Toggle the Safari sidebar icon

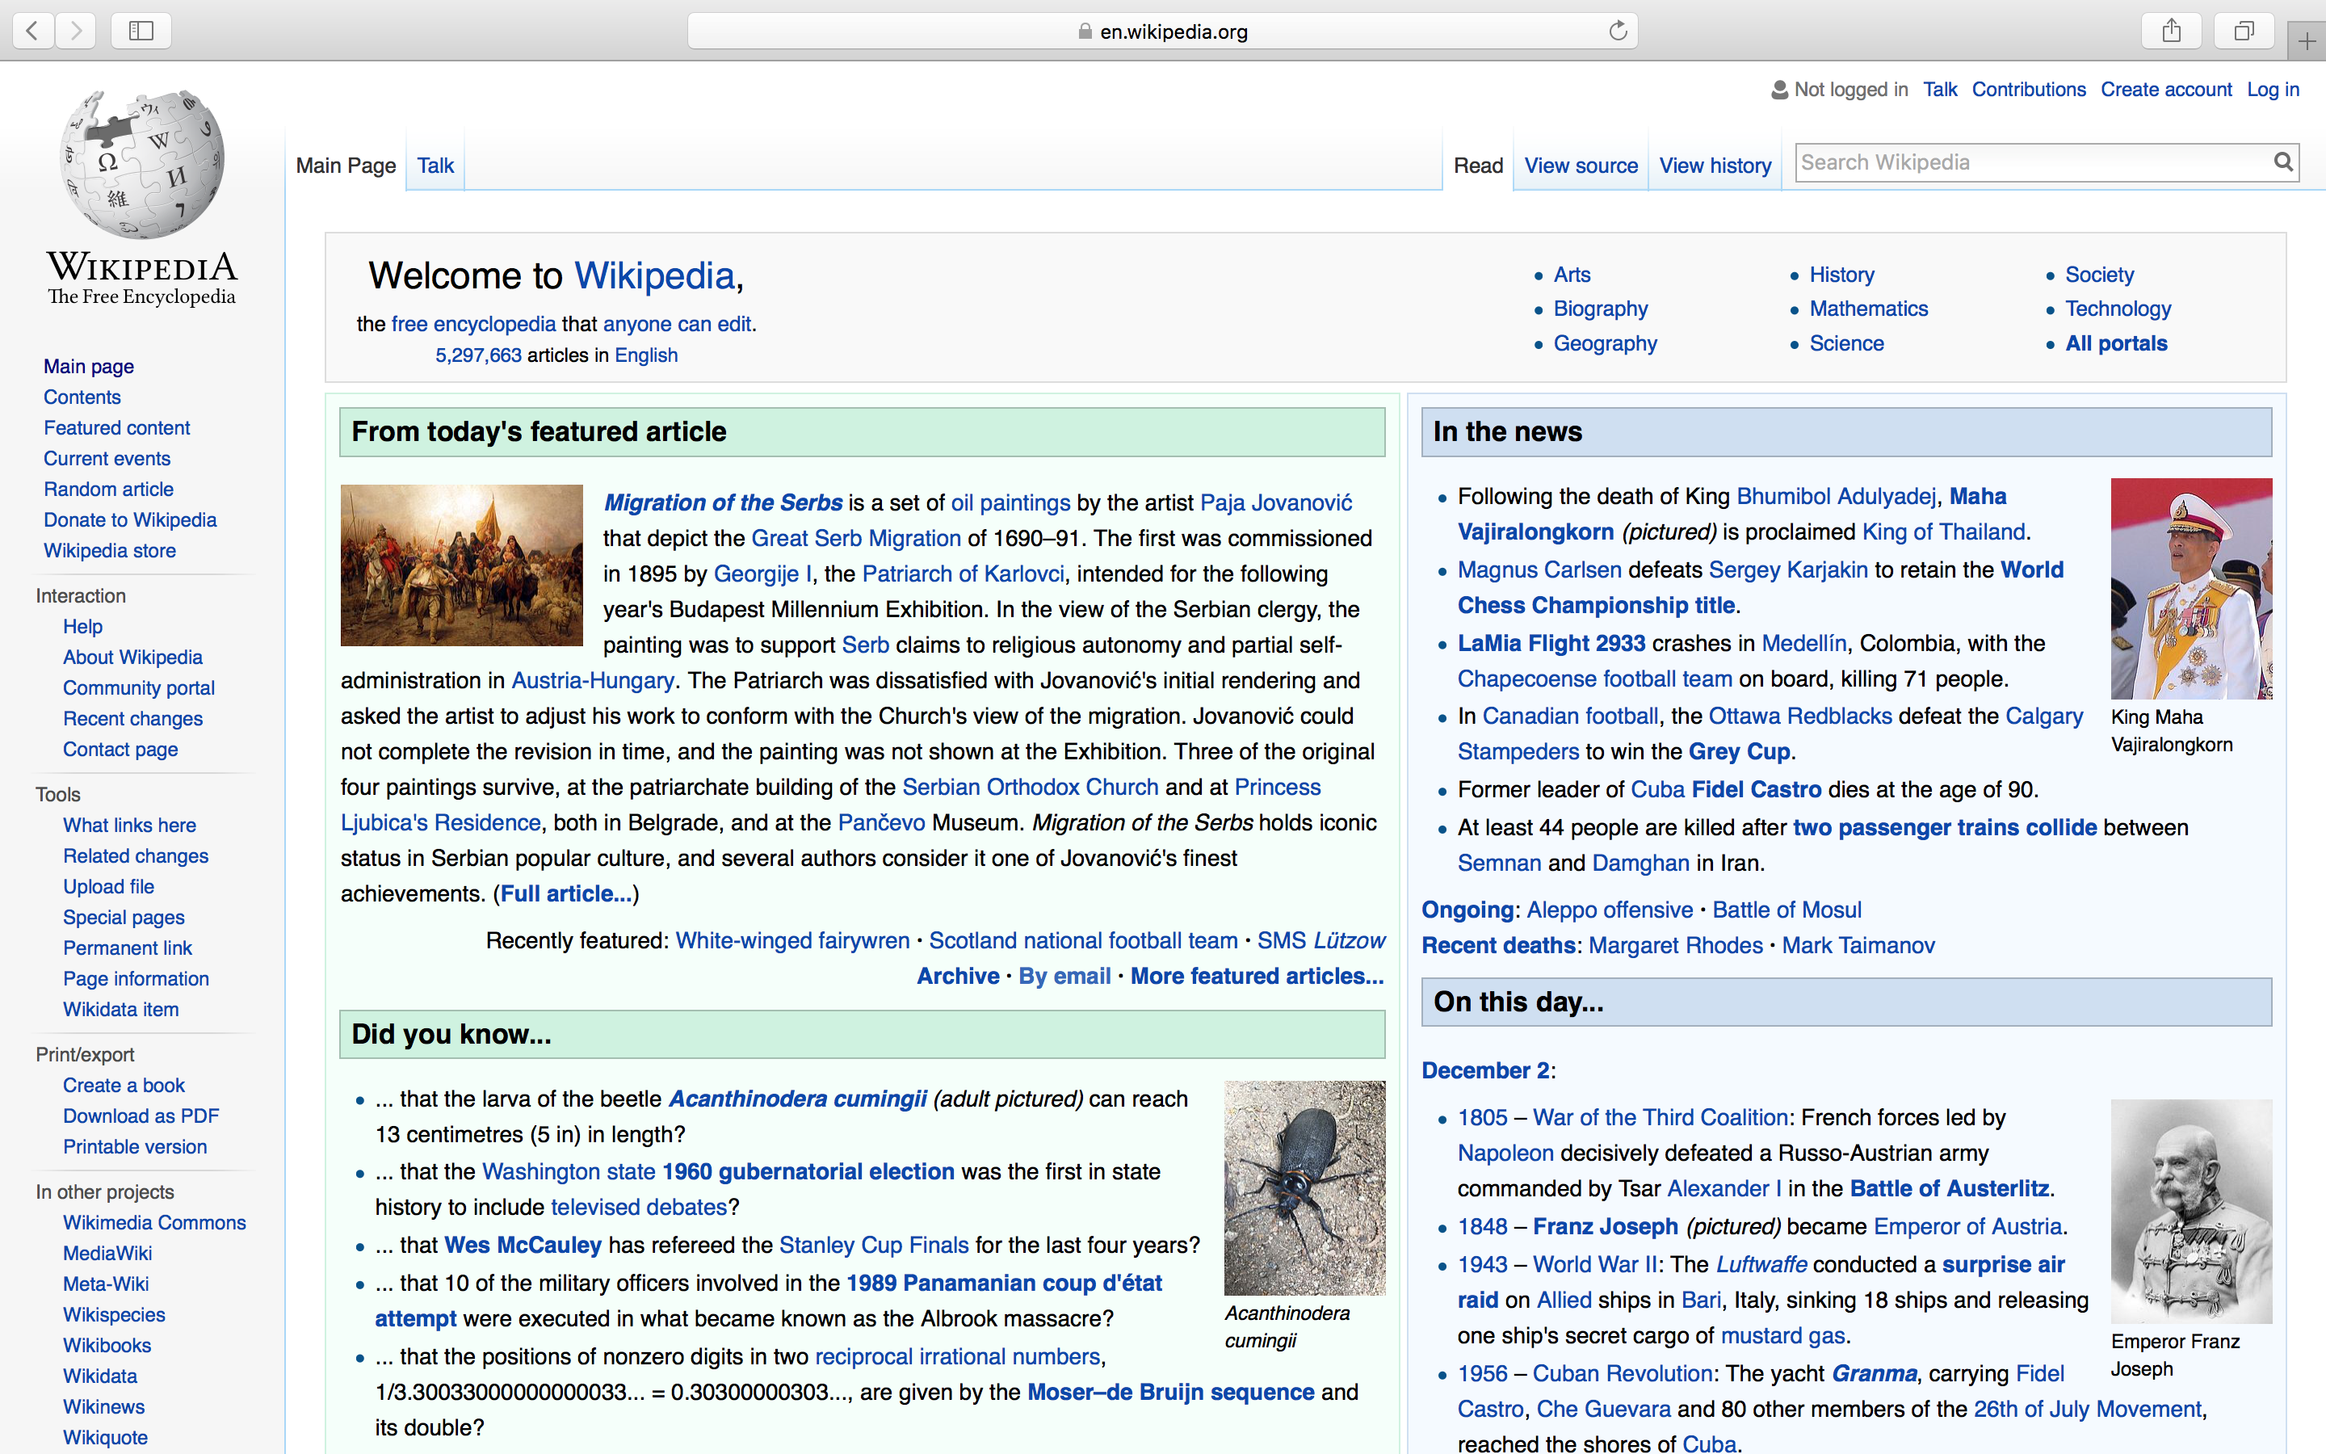[x=141, y=31]
